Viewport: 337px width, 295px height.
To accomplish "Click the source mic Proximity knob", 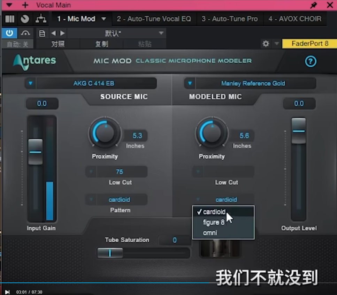I will (105, 133).
